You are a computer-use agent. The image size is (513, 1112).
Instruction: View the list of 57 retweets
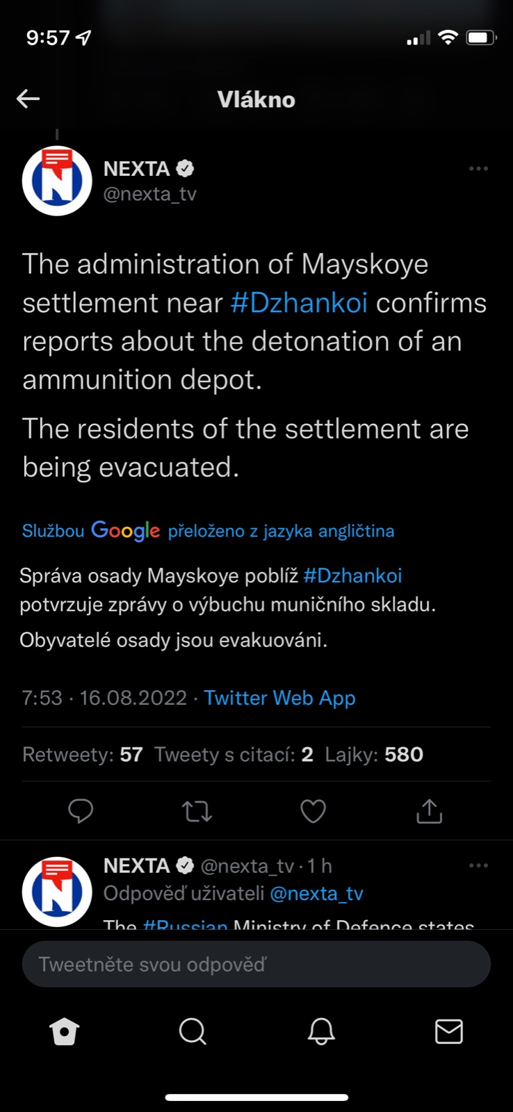pos(83,755)
